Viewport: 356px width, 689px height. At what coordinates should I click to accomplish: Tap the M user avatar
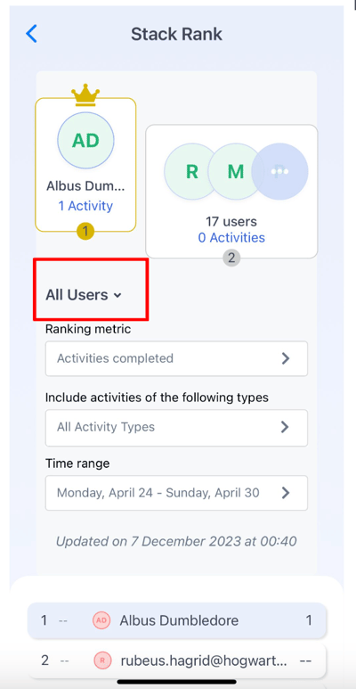tap(236, 171)
